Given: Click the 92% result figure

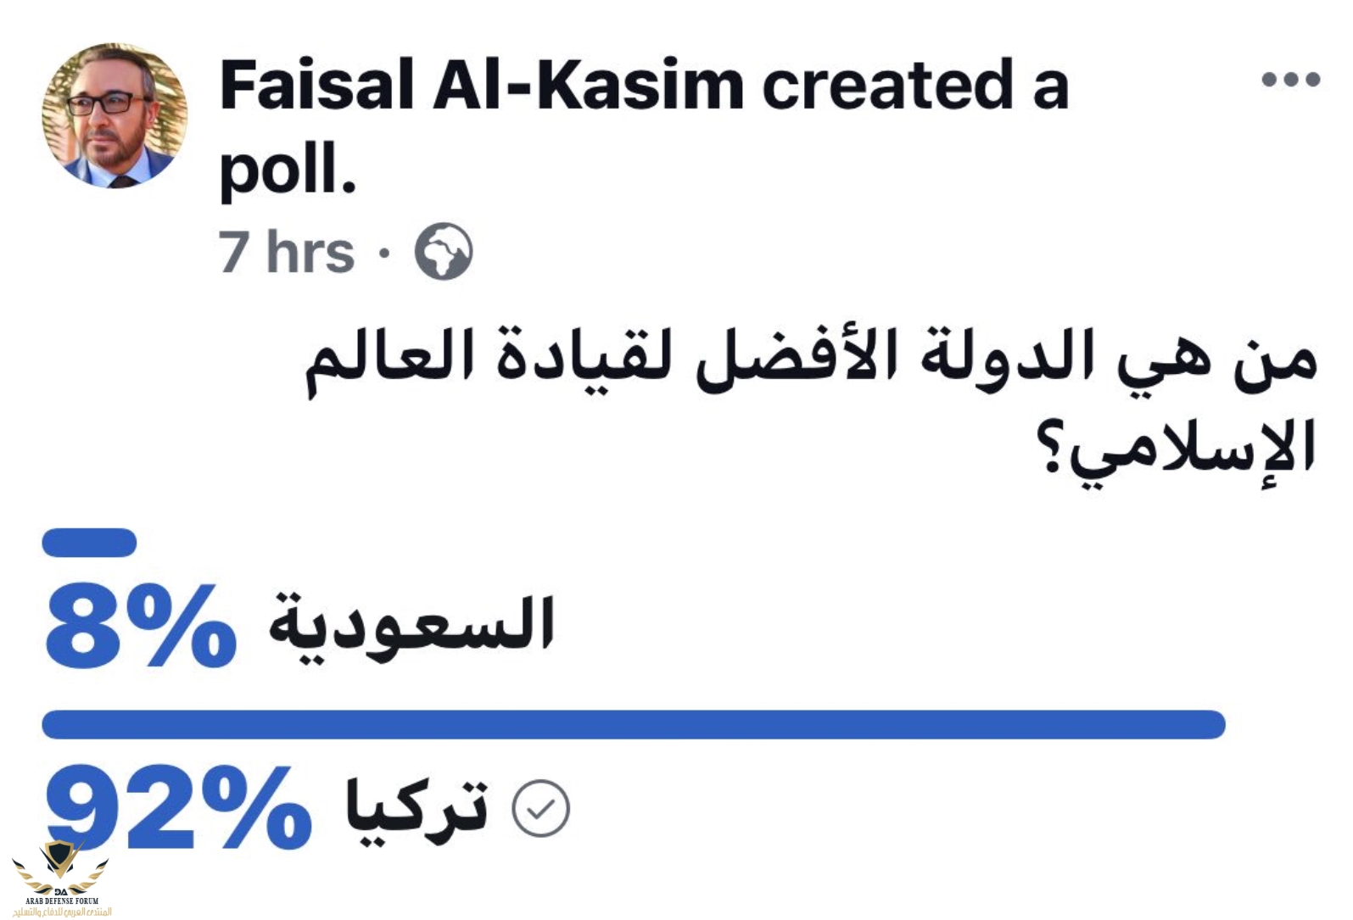Looking at the screenshot, I should coord(178,806).
